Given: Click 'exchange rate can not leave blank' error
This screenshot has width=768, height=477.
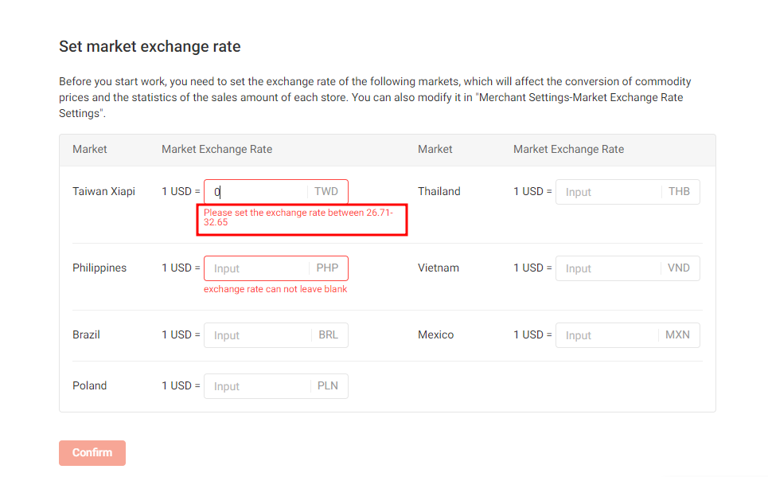Looking at the screenshot, I should point(275,289).
